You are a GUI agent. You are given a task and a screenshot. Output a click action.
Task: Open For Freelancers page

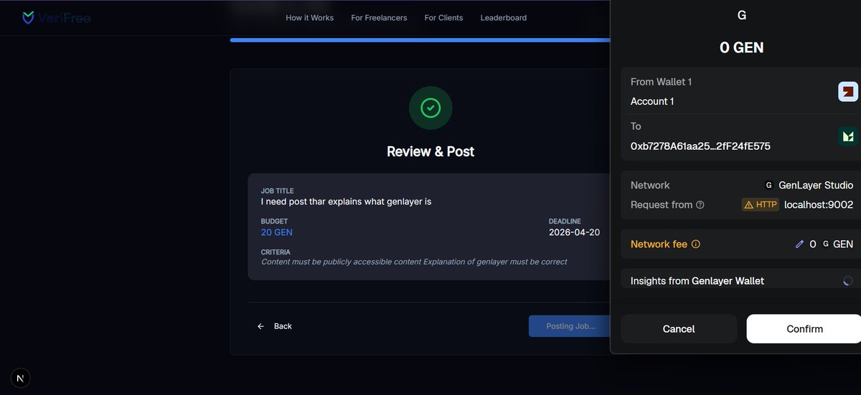click(x=379, y=18)
